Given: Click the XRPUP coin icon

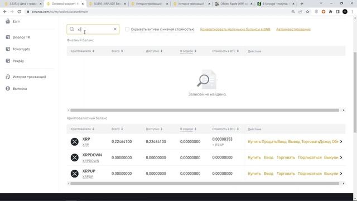Looking at the screenshot, I should coord(74,174).
